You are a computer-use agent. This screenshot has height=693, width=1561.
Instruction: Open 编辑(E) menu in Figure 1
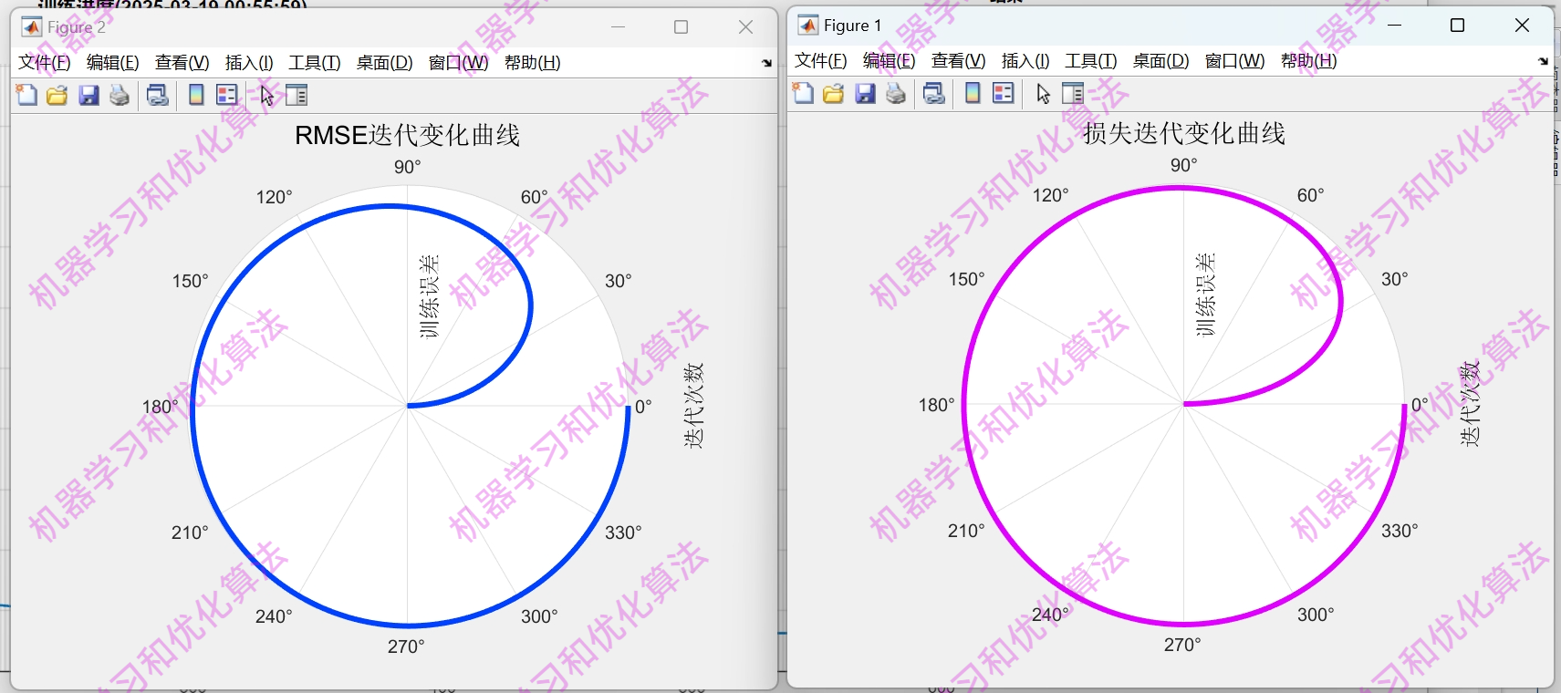(x=890, y=61)
